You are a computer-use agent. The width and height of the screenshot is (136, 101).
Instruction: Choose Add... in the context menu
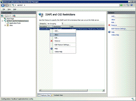tap(63, 31)
